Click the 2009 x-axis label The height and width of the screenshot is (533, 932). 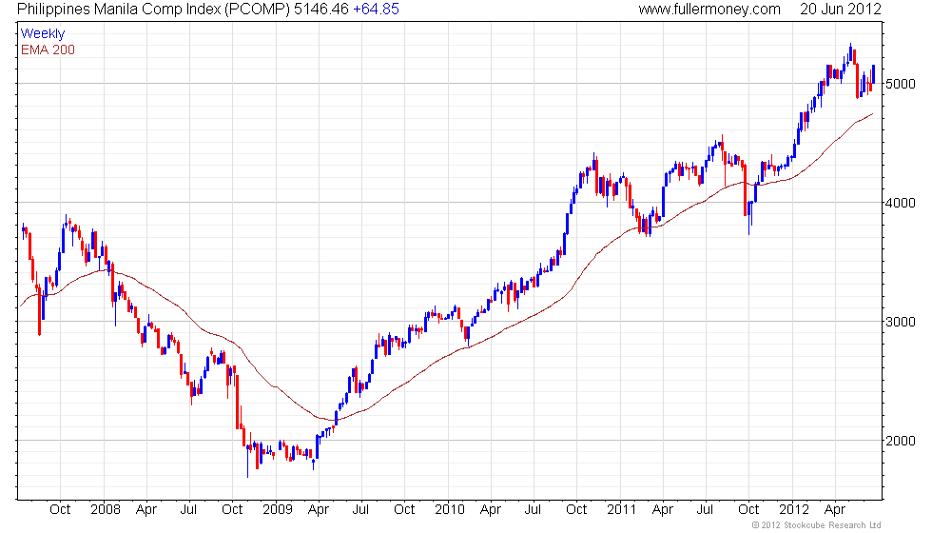(x=278, y=510)
